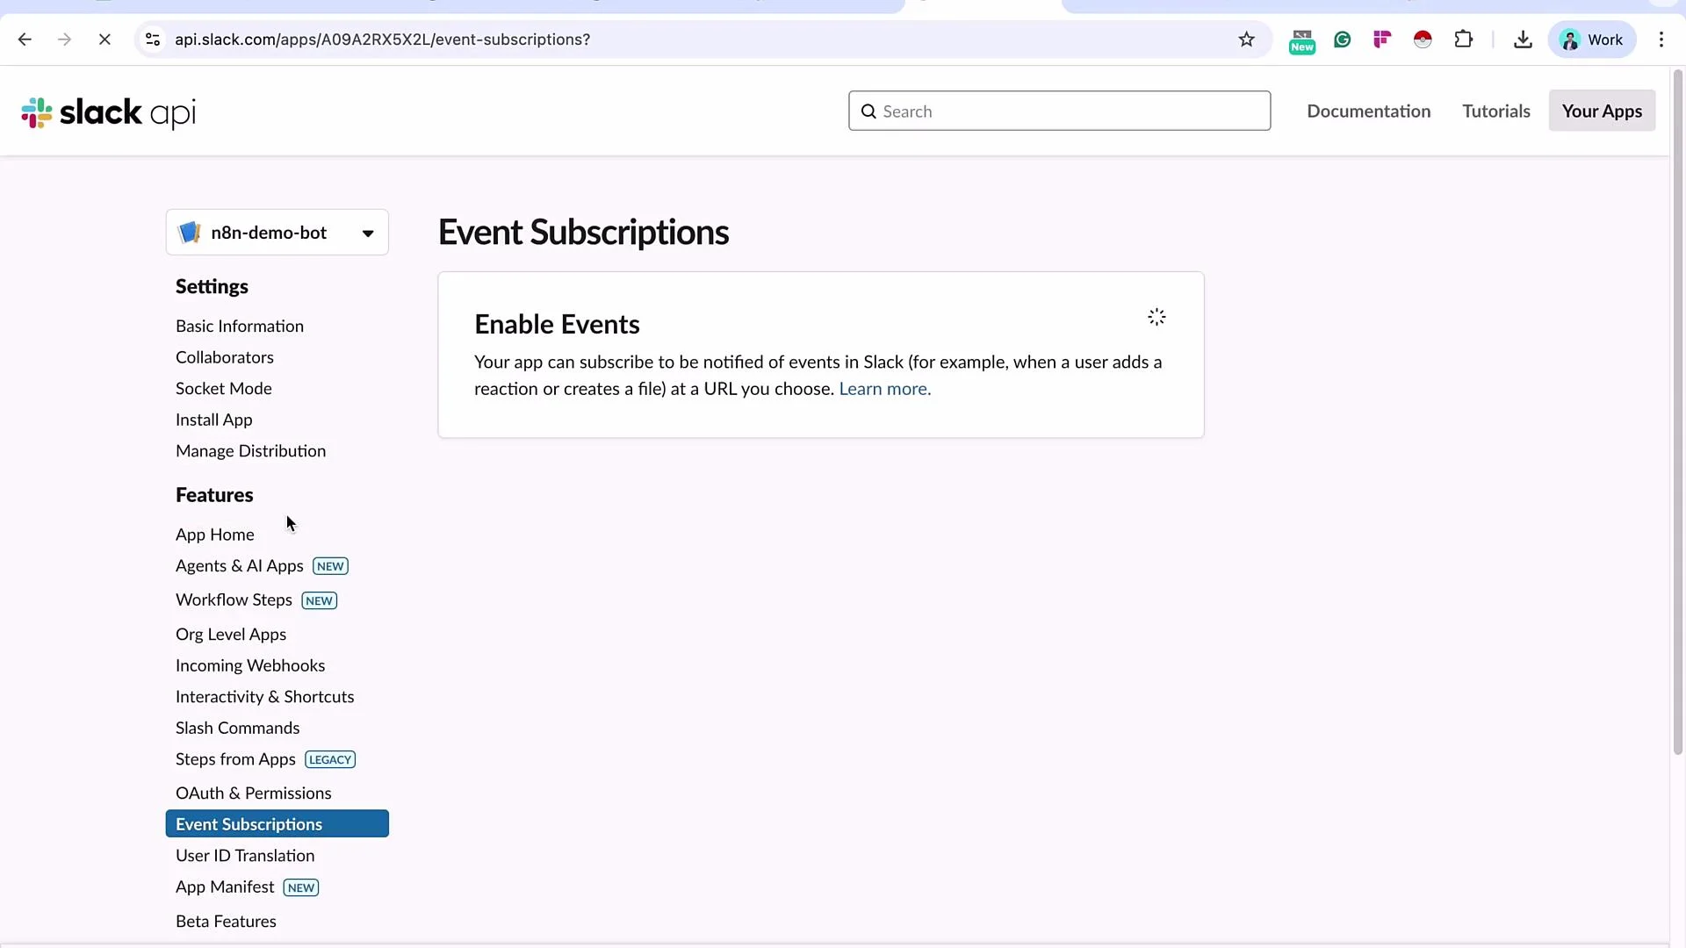Click the page vertical scrollbar
1686x948 pixels.
tap(1678, 413)
